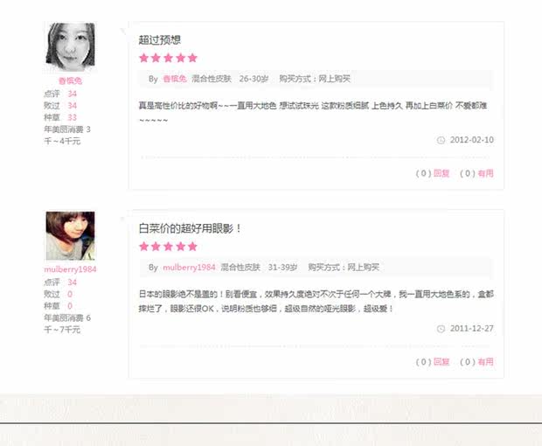542x446 pixels.
Task: Open 香槟兔's 点评 count of 34
Action: 73,94
